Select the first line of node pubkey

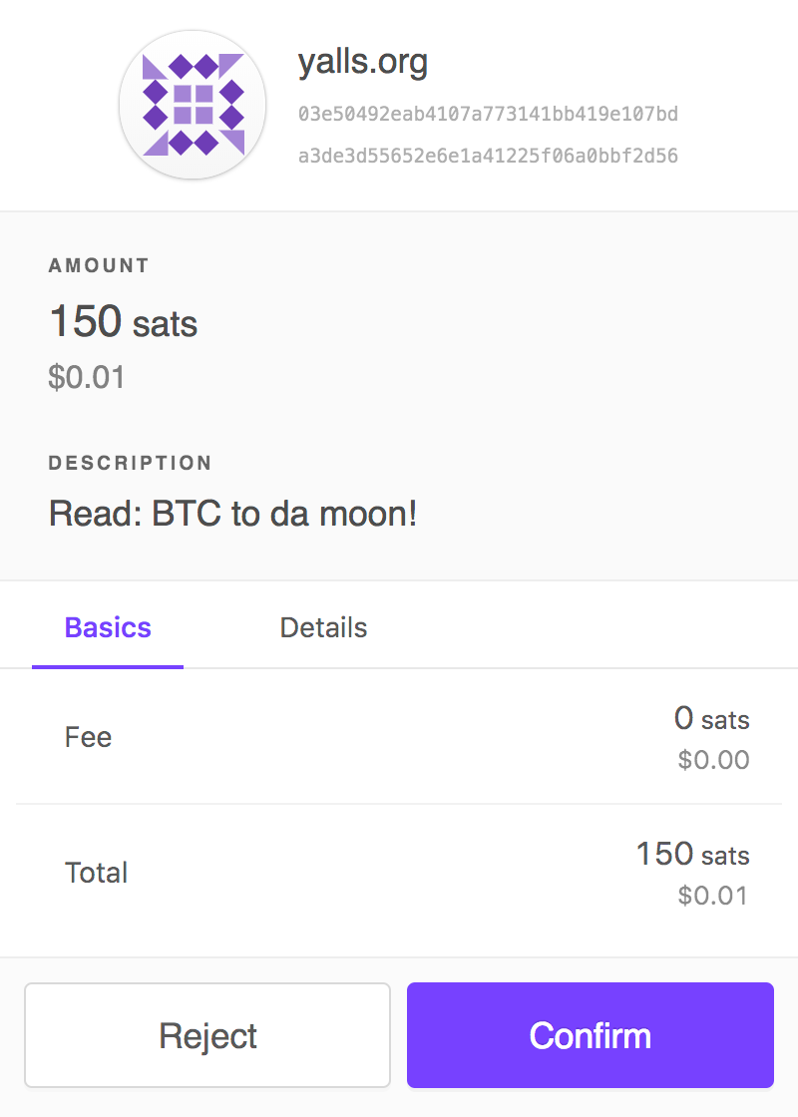click(488, 114)
